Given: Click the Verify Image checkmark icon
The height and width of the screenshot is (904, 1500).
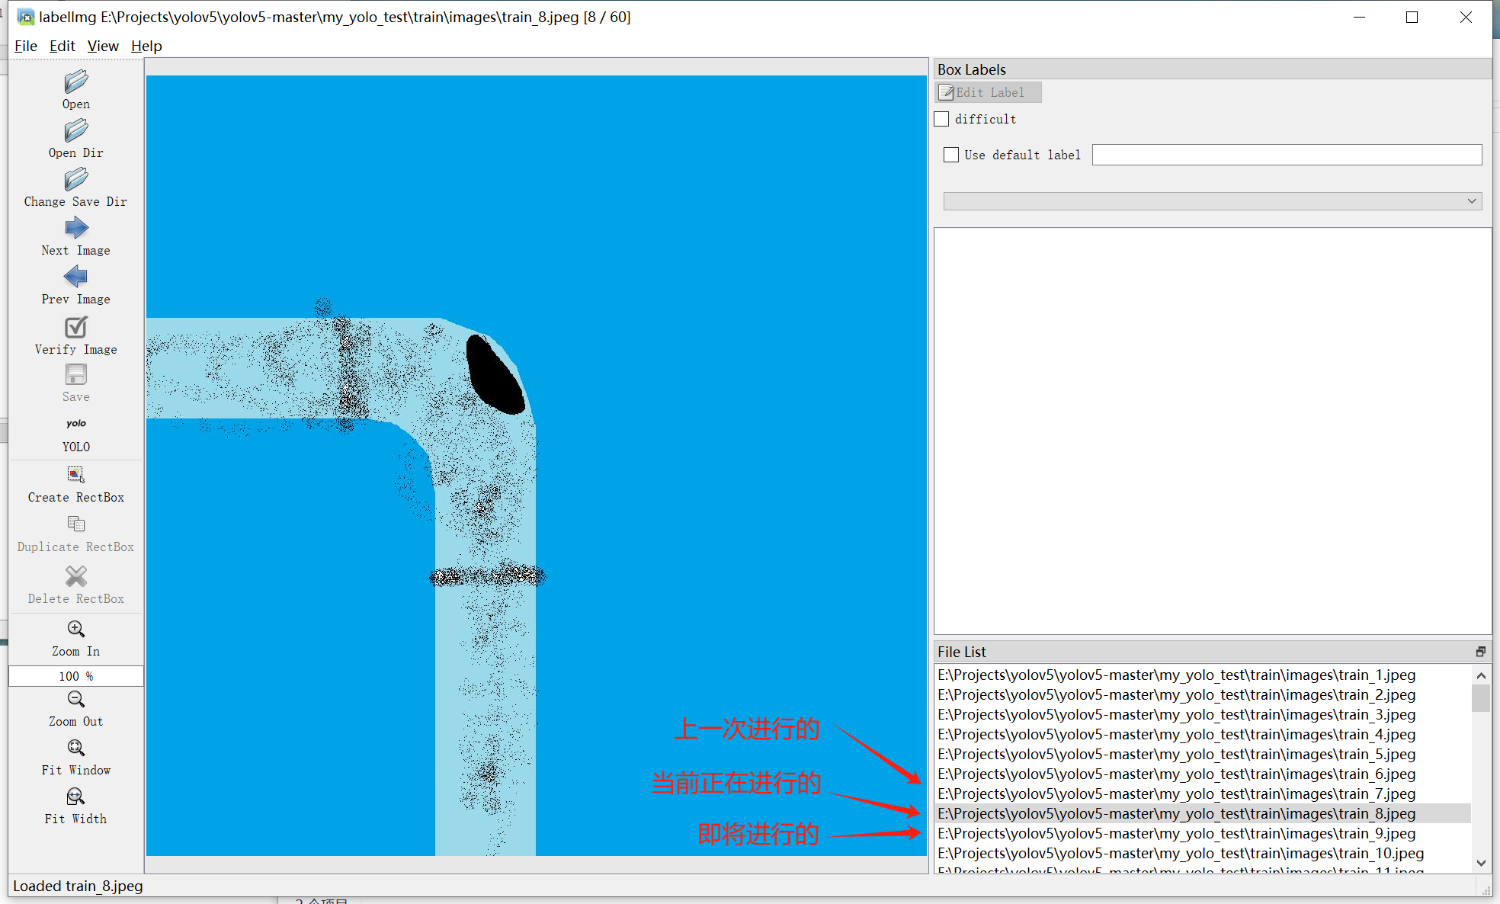Looking at the screenshot, I should coord(75,327).
